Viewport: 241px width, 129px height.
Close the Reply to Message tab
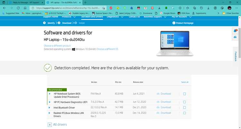coord(42,3)
